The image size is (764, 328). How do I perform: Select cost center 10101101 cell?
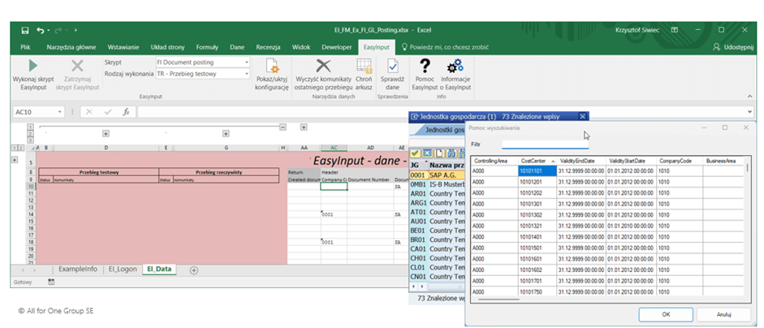(537, 170)
